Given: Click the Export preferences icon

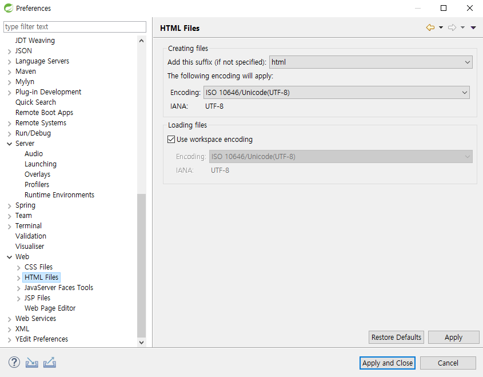Looking at the screenshot, I should coord(50,363).
